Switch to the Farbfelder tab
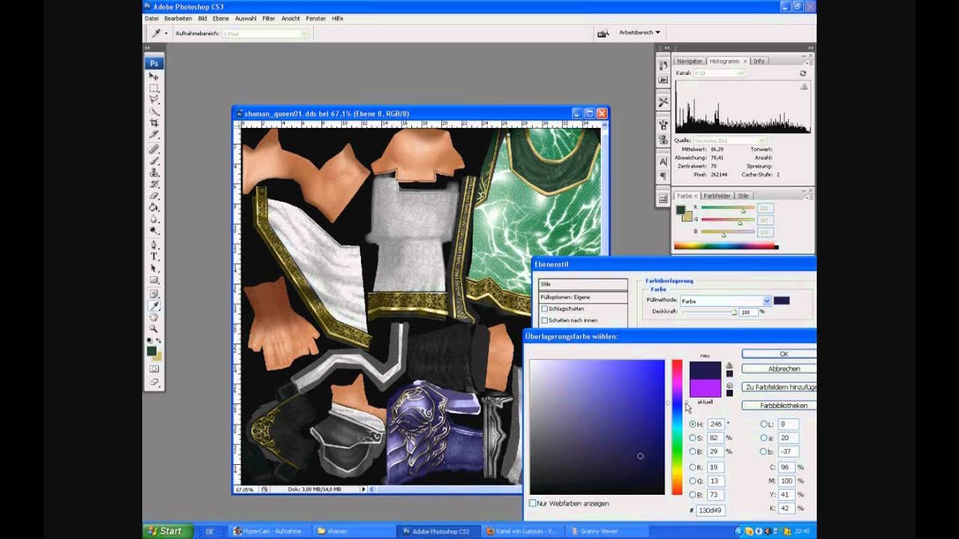 coord(717,196)
